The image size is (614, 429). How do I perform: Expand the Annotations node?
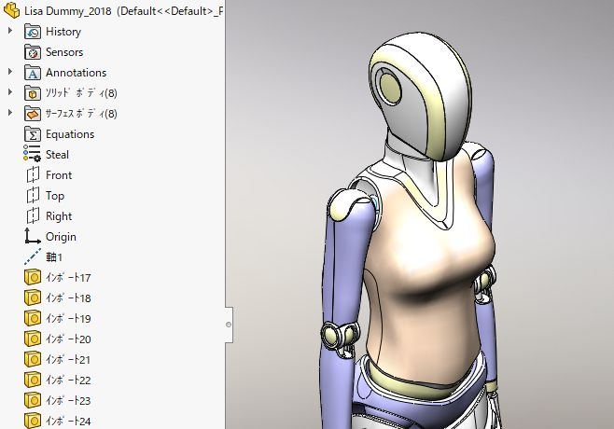[x=10, y=72]
